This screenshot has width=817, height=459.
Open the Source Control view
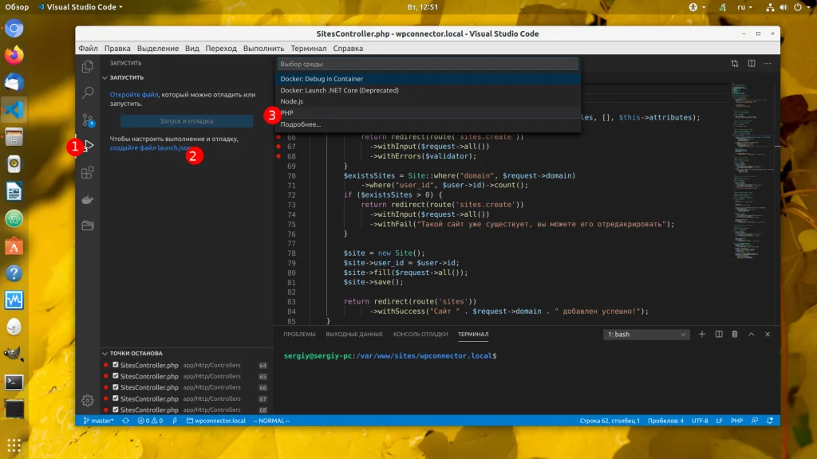pos(88,120)
